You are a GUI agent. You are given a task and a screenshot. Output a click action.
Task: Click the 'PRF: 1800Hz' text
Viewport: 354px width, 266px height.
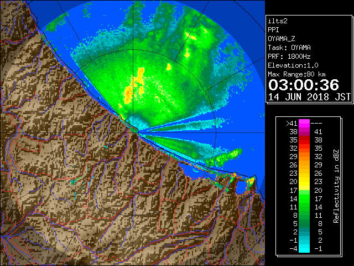click(289, 57)
